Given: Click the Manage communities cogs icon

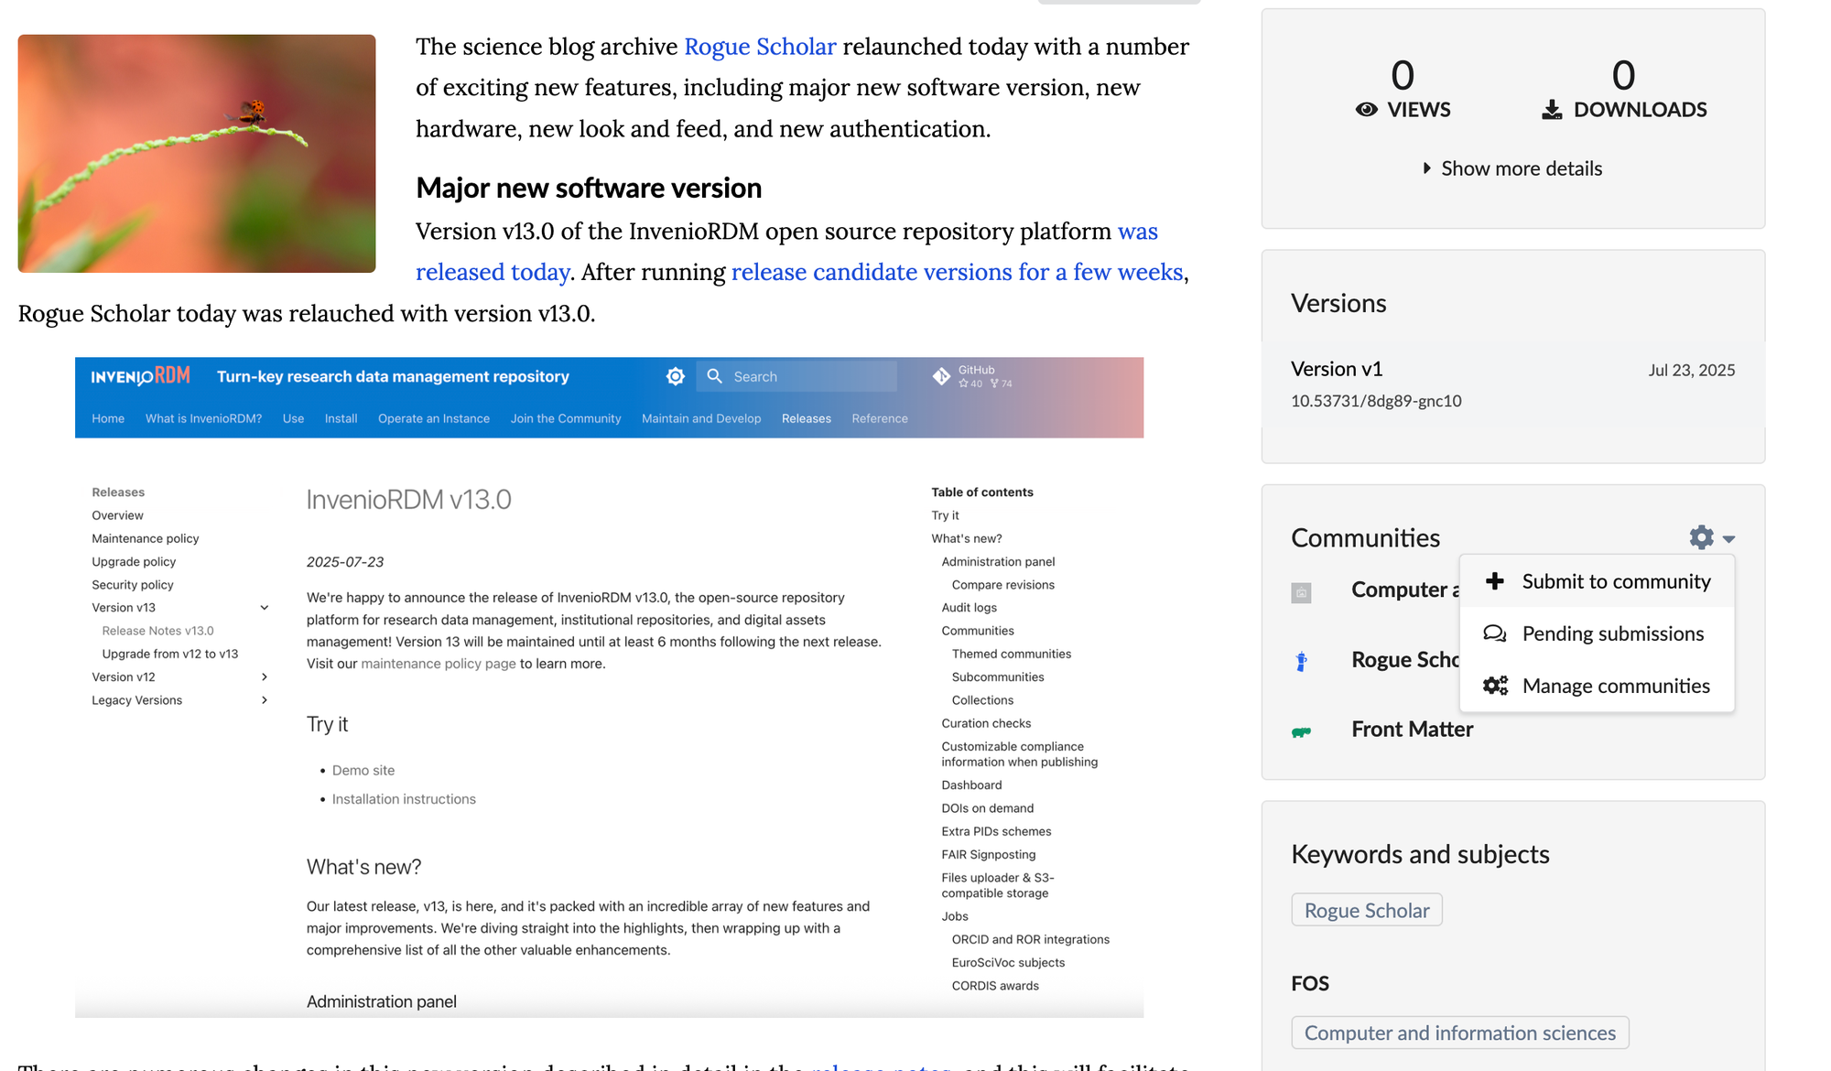Looking at the screenshot, I should [1495, 686].
